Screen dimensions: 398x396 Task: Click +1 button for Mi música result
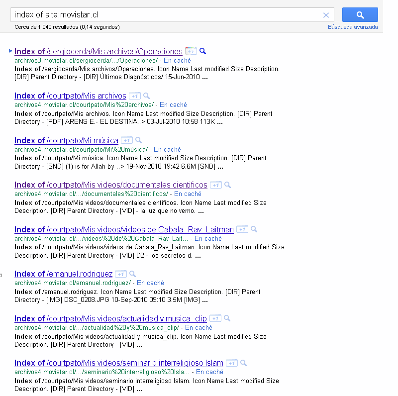pyautogui.click(x=127, y=140)
